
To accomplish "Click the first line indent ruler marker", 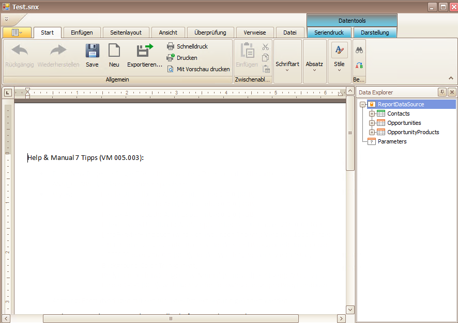I will (x=27, y=90).
